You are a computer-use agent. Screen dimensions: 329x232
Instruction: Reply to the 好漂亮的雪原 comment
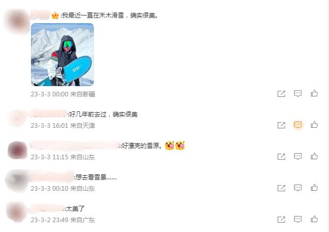coord(298,157)
